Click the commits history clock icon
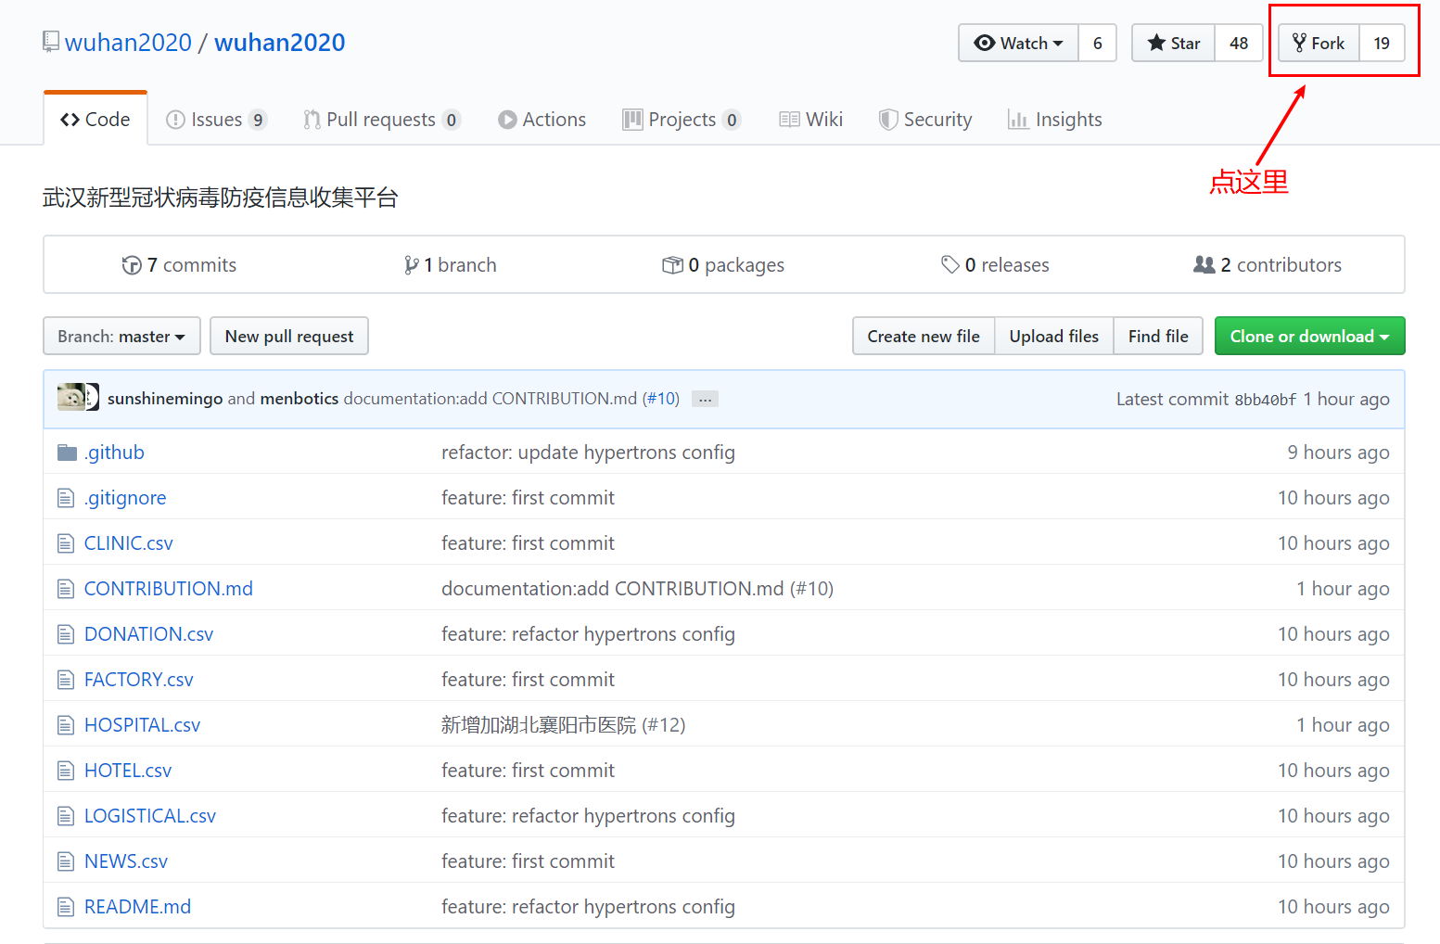The width and height of the screenshot is (1440, 944). 132,265
